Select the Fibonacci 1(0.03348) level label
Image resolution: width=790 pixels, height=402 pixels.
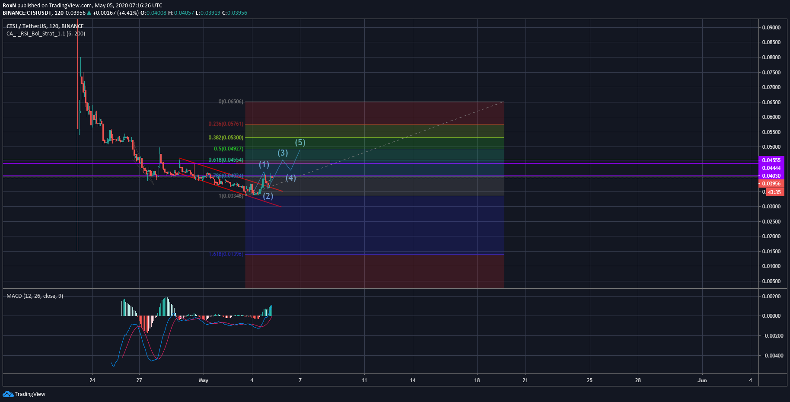tap(231, 196)
